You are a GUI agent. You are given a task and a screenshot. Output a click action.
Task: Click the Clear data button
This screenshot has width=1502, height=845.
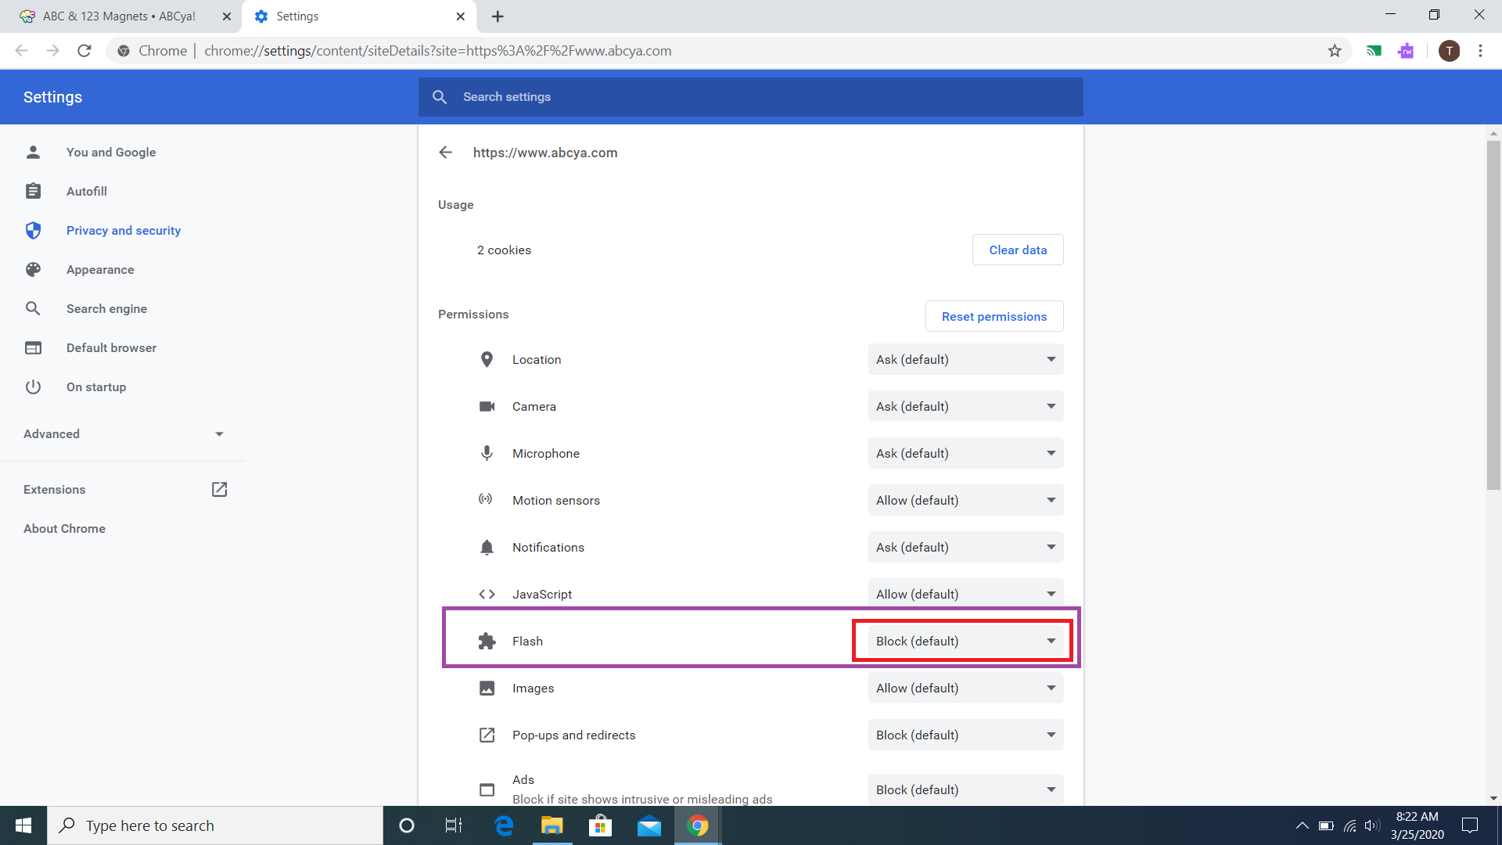point(1017,250)
